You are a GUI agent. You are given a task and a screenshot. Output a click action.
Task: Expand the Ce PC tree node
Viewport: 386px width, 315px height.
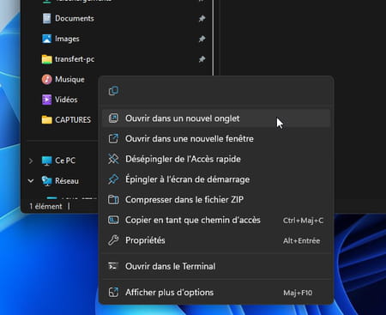31,161
